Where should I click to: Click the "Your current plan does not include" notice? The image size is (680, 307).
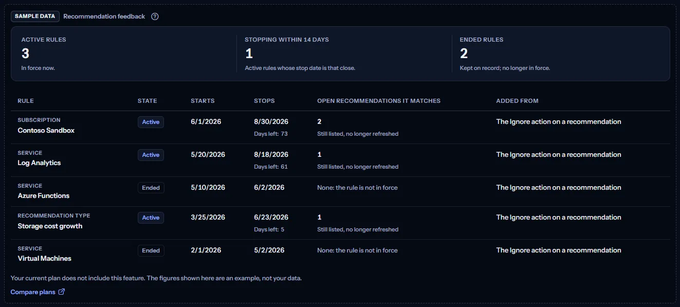tap(156, 278)
